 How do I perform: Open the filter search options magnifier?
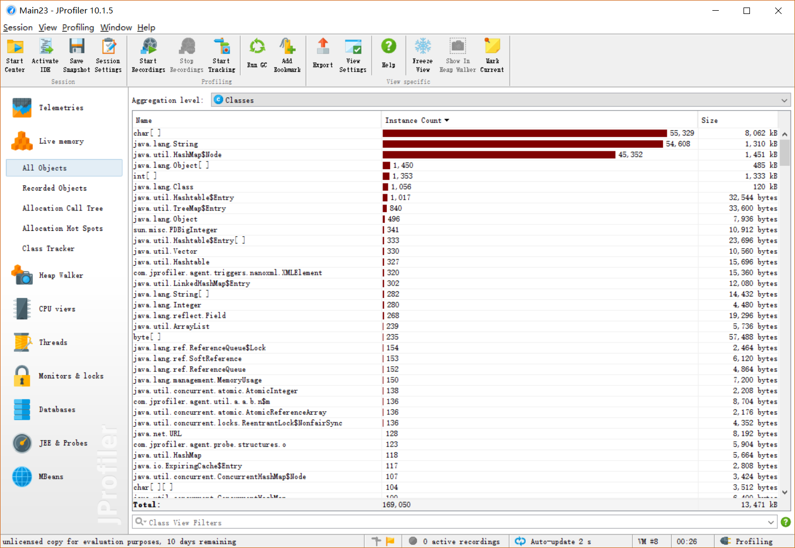[x=140, y=522]
